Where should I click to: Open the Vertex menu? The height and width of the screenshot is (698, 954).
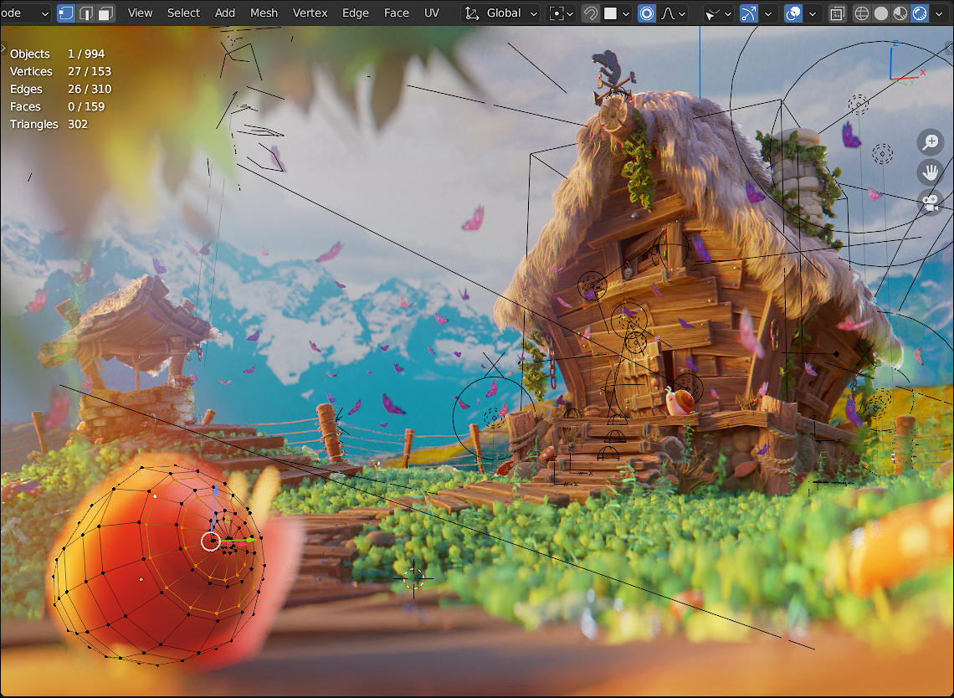[310, 13]
